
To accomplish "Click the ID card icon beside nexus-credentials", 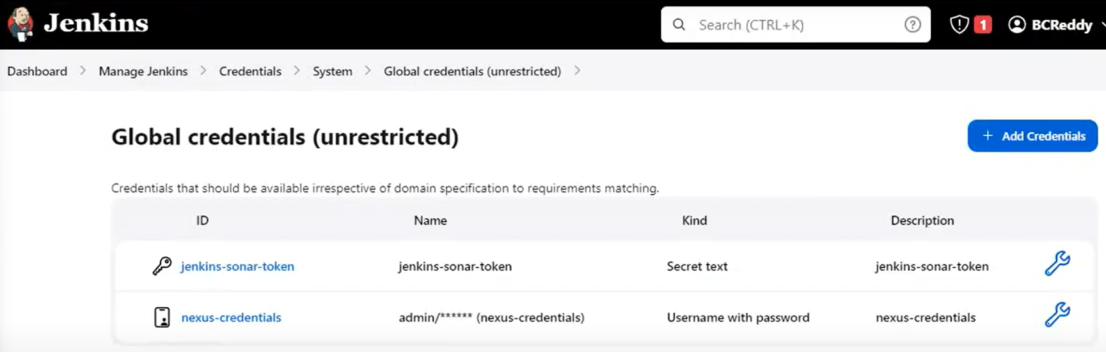I will coord(162,318).
